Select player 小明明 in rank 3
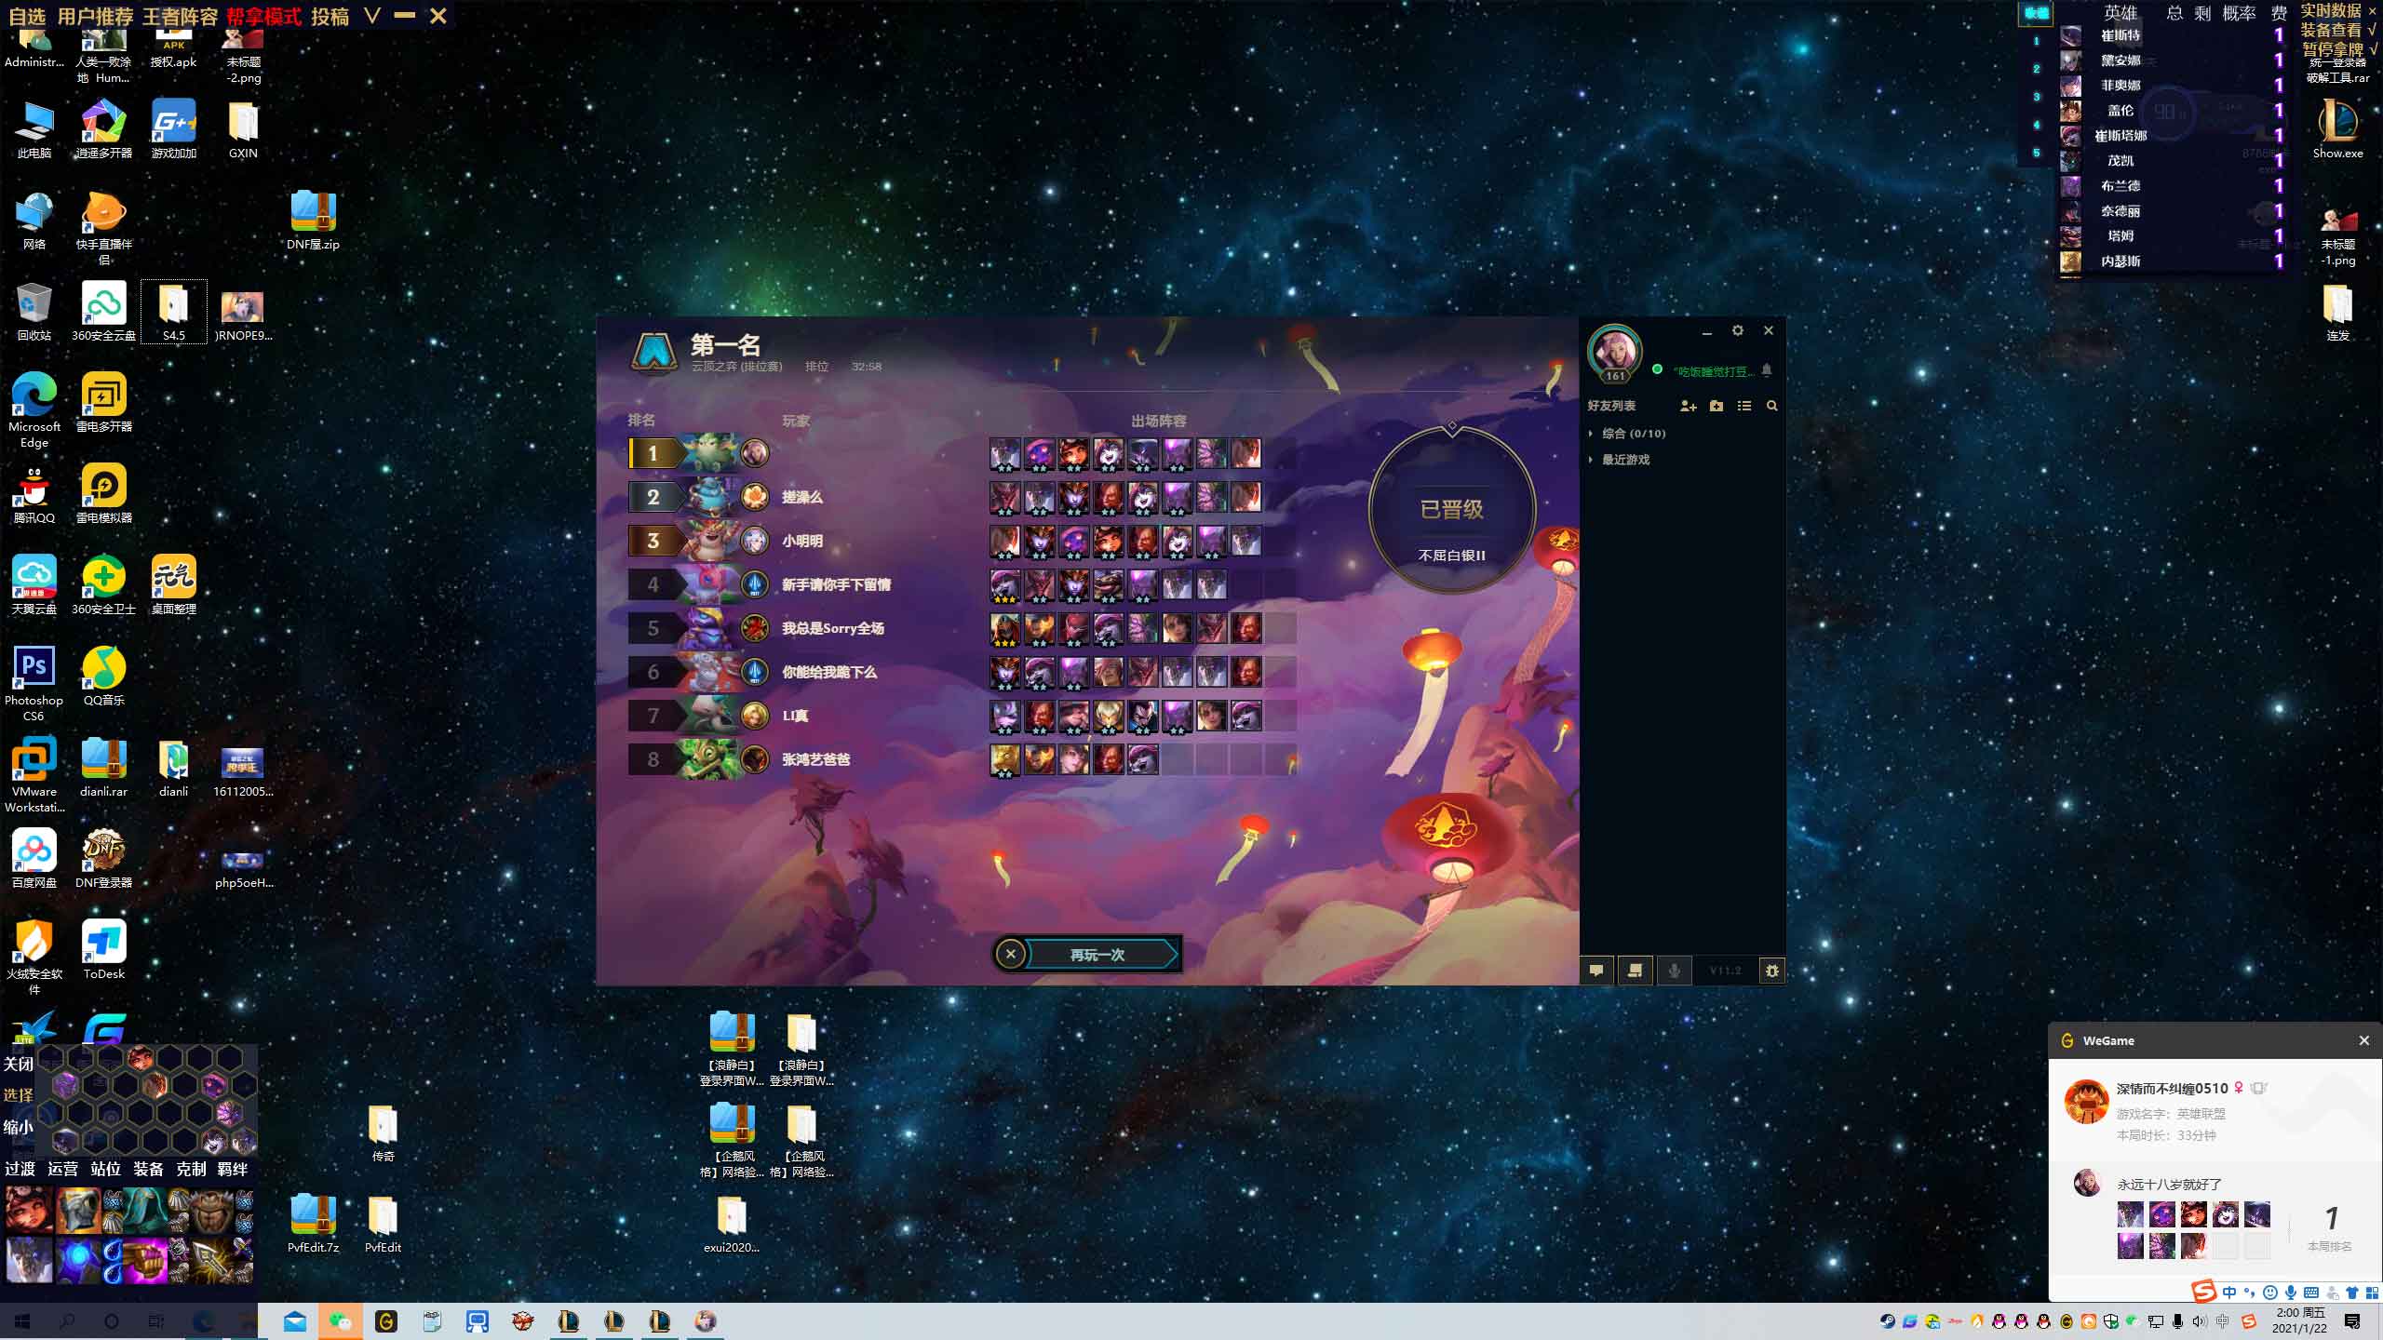 point(802,541)
